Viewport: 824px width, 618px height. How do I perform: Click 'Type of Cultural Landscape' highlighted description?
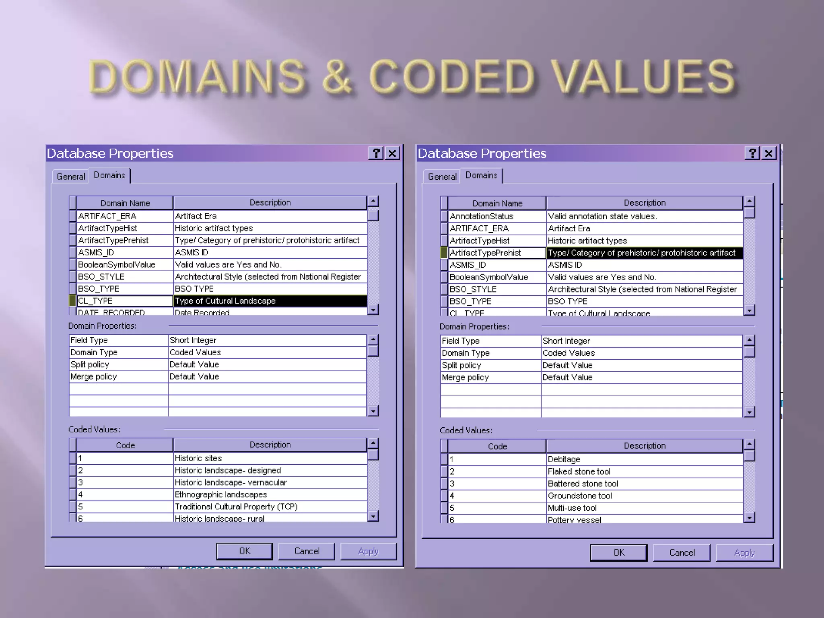point(270,301)
